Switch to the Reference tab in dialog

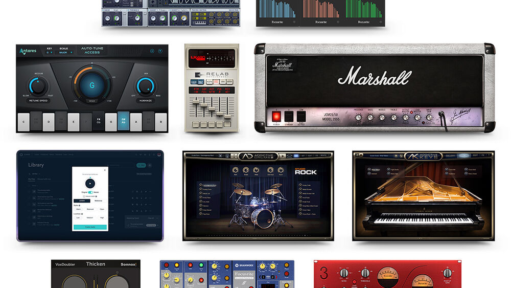pyautogui.click(x=99, y=201)
